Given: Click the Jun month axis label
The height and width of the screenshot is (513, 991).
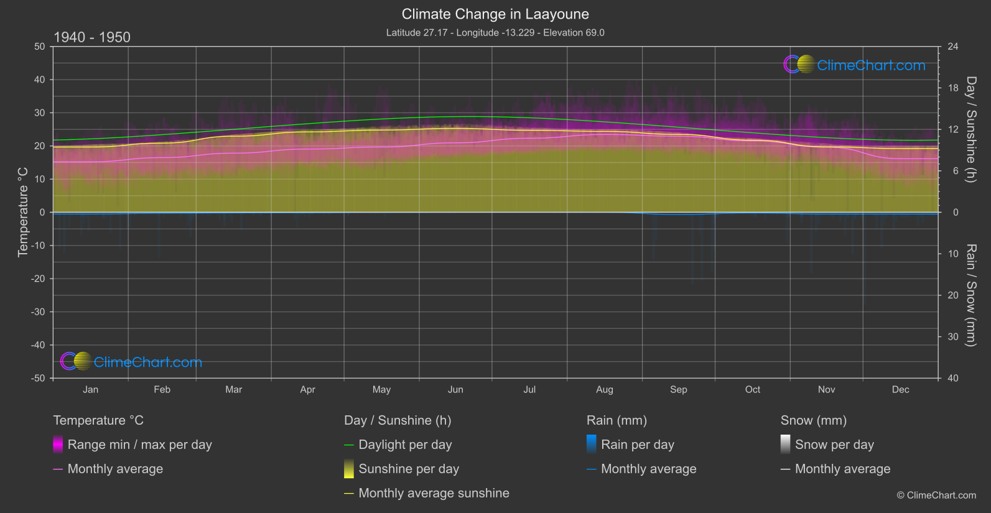Looking at the screenshot, I should tap(455, 389).
